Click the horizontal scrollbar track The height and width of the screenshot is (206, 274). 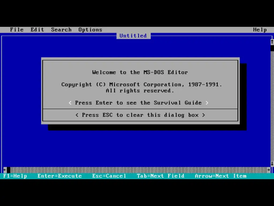(x=139, y=170)
